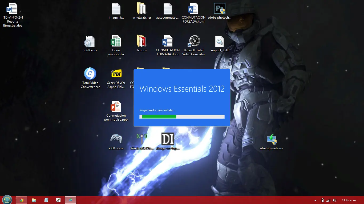The height and width of the screenshot is (204, 364).
Task: Open CONMUTACION FORZADA.html desktop file
Action: (x=193, y=13)
